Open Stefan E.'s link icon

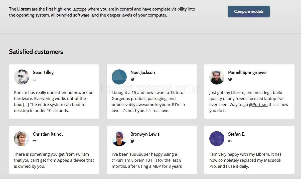[230, 141]
